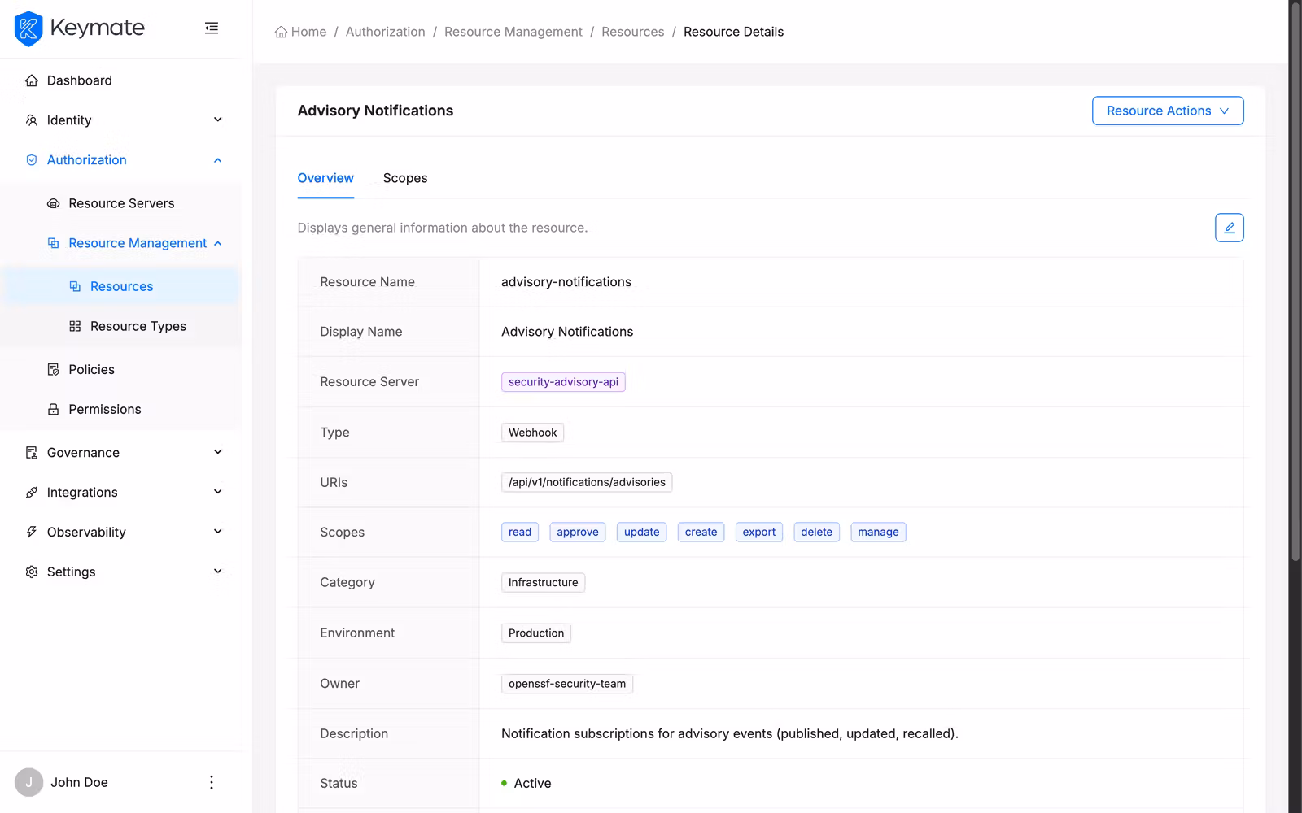Viewport: 1302px width, 813px height.
Task: Click the Keymate logo
Action: pyautogui.click(x=79, y=28)
